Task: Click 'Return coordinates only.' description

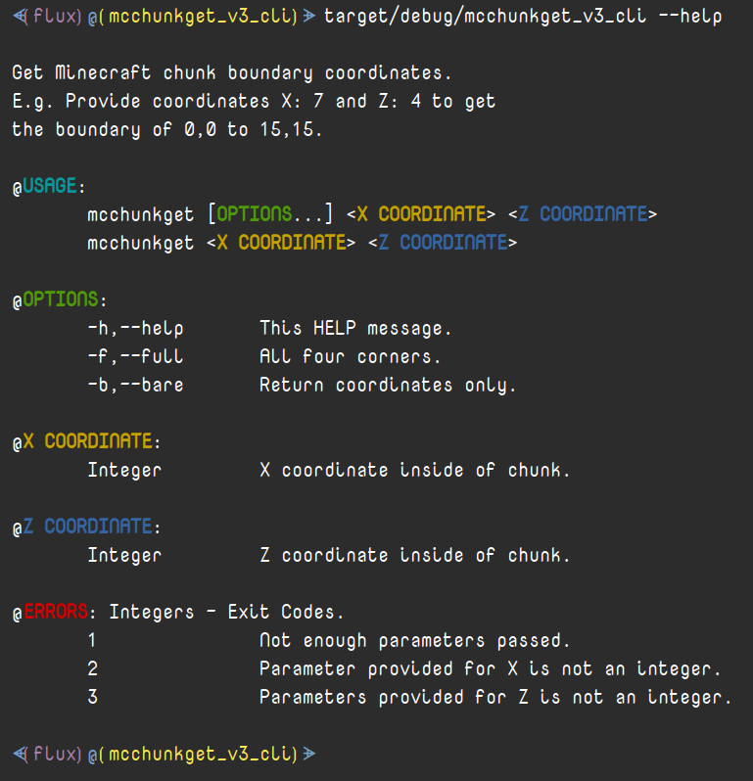Action: pos(388,385)
